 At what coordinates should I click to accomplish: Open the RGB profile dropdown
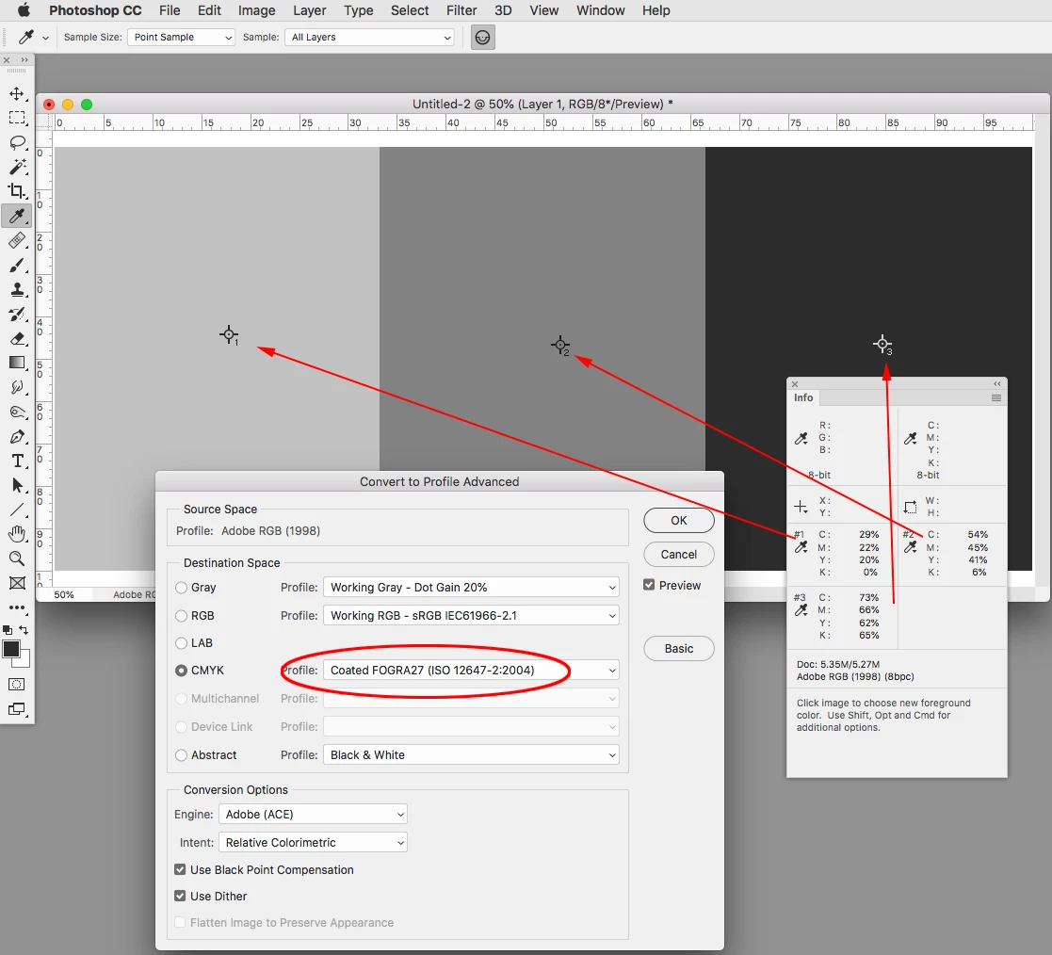point(471,615)
